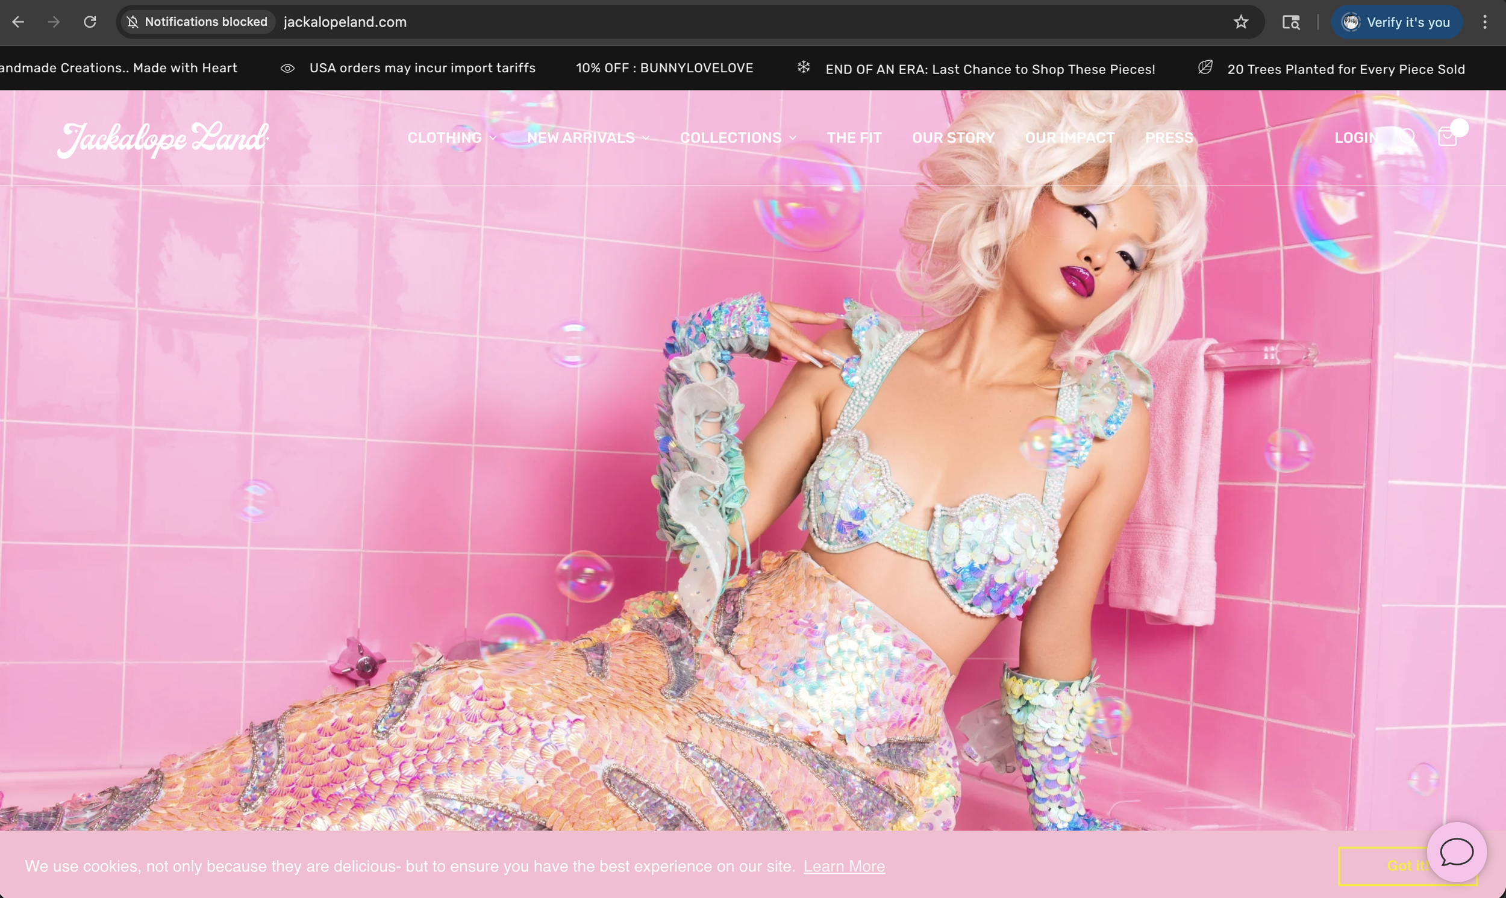The width and height of the screenshot is (1506, 898).
Task: Open browser three-dot menu
Action: pos(1485,22)
